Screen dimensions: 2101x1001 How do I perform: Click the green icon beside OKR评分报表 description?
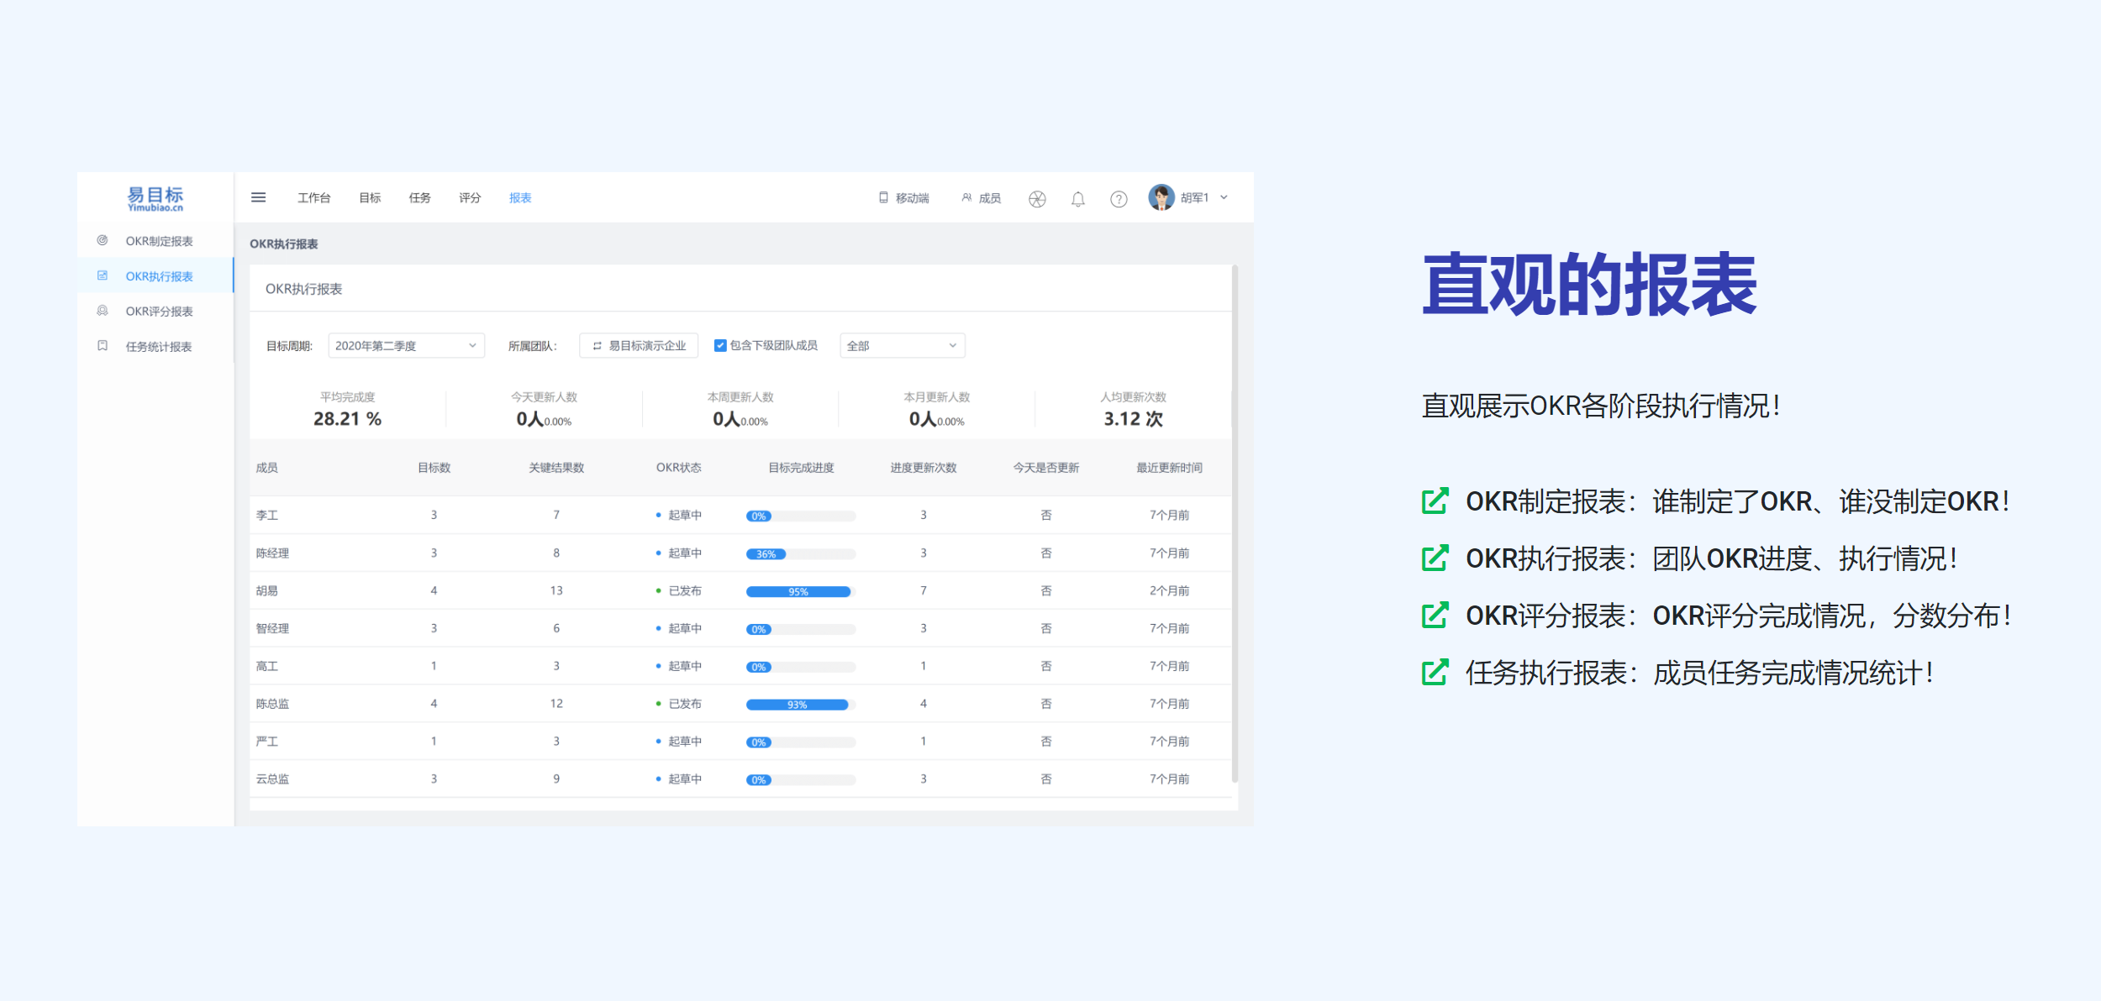pos(1435,615)
